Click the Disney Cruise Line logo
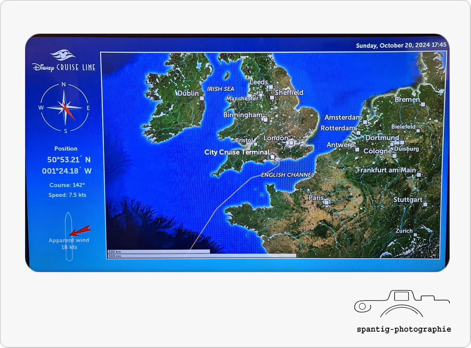Viewport: 471px width, 348px height. pos(64,62)
